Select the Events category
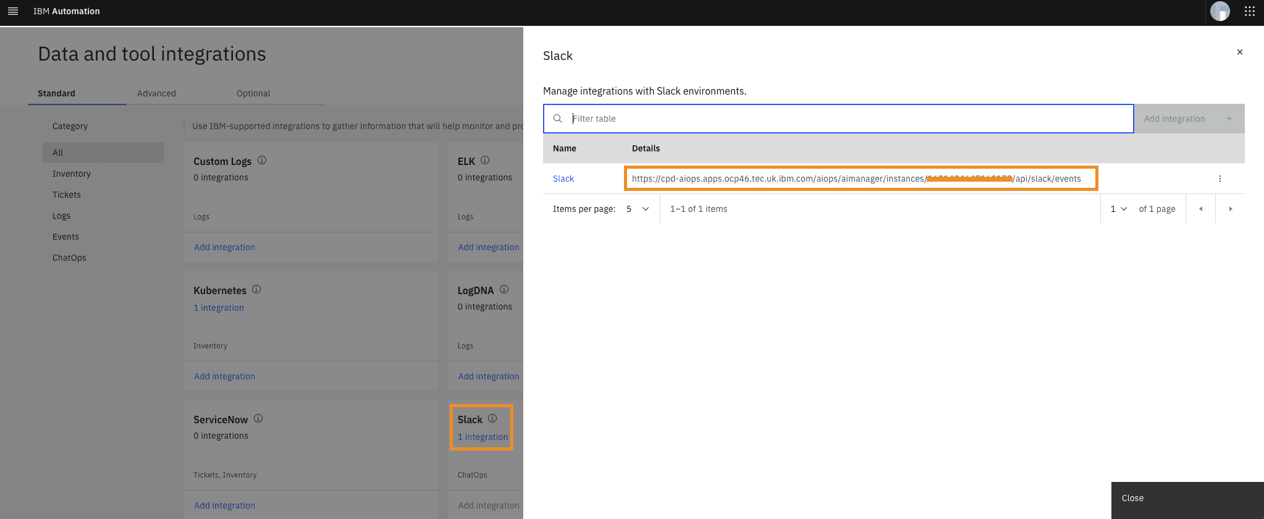The image size is (1264, 519). pyautogui.click(x=65, y=237)
